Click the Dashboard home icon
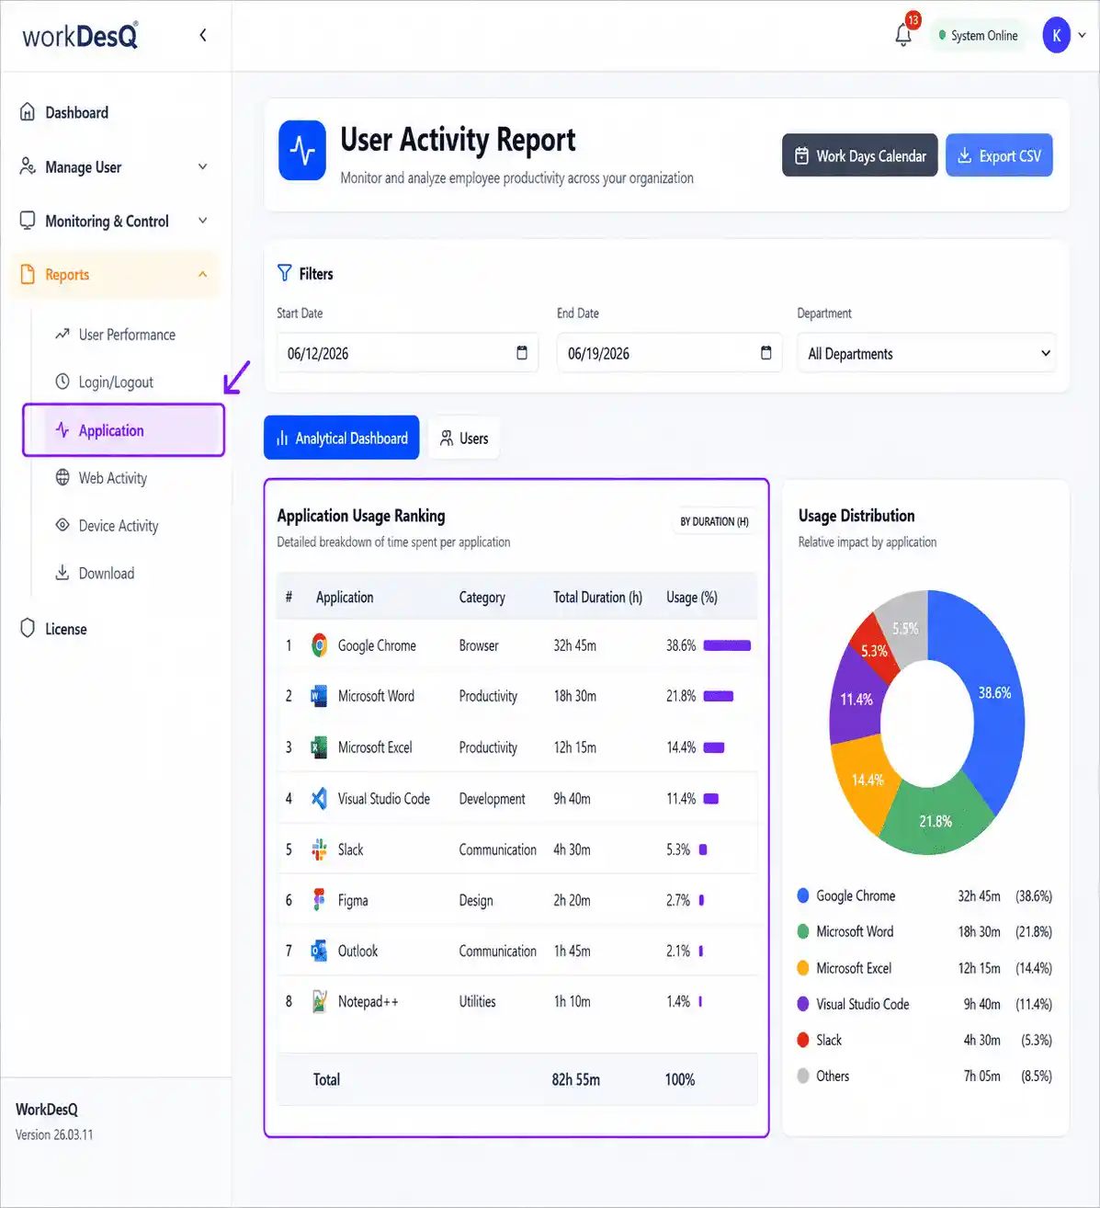 28,112
